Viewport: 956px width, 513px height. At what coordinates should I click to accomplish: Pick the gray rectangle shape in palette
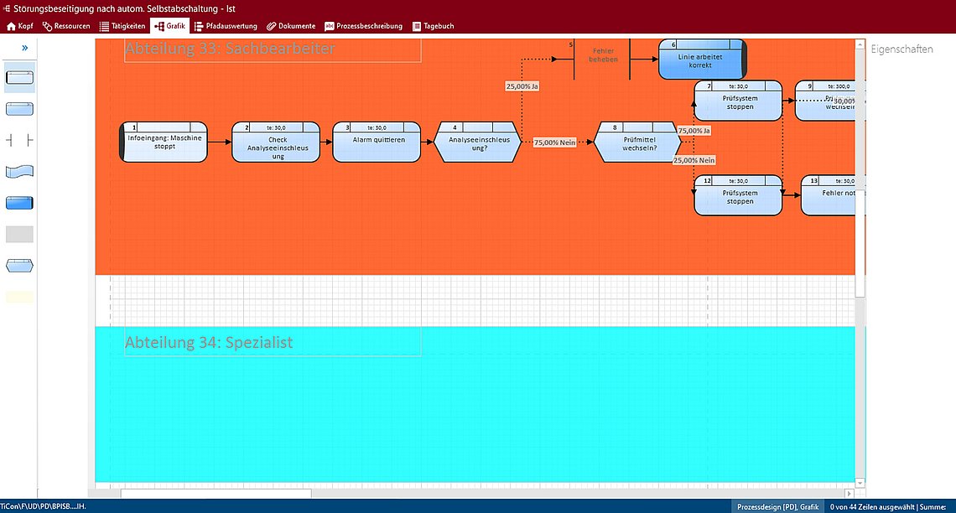[x=19, y=234]
